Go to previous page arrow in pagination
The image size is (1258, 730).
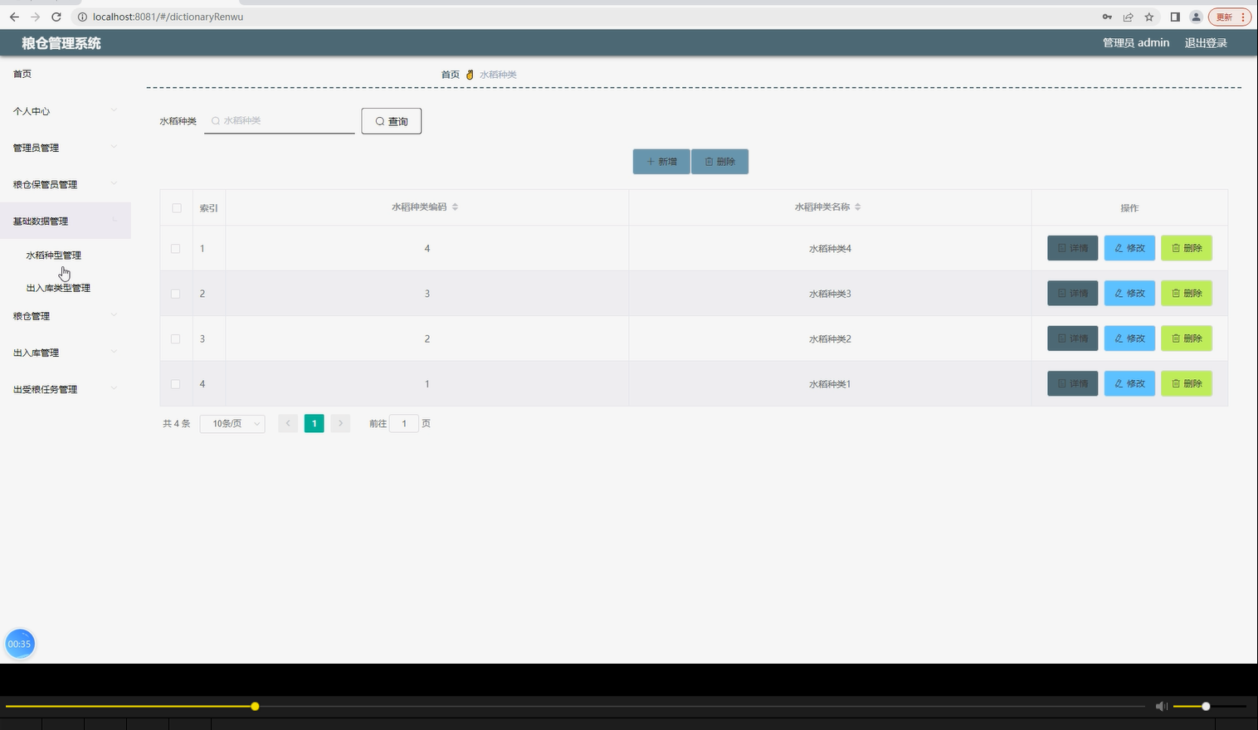(x=288, y=423)
